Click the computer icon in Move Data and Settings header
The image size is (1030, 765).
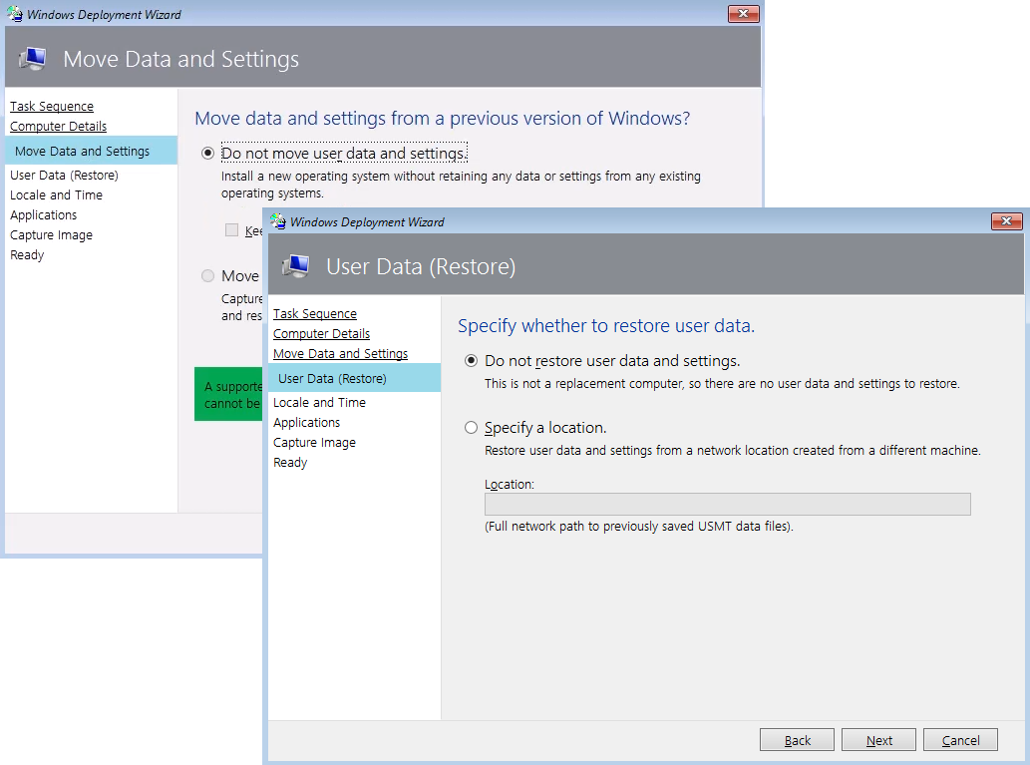coord(32,59)
